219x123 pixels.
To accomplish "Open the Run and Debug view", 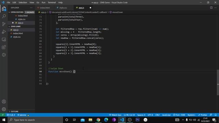I will pyautogui.click(x=4, y=32).
